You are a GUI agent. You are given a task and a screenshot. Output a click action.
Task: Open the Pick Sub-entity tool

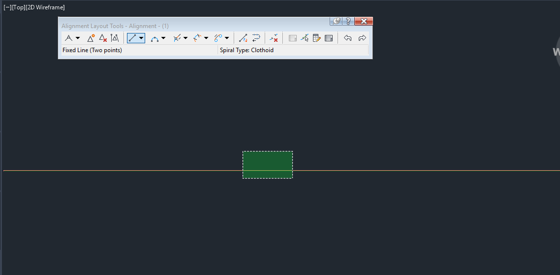305,38
